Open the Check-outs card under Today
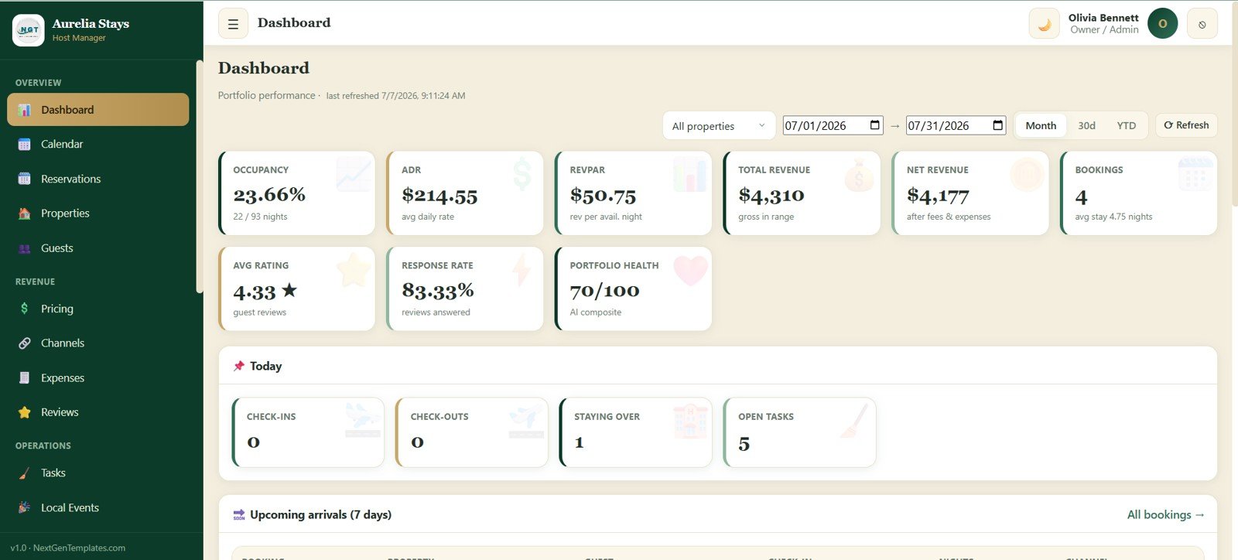Image resolution: width=1238 pixels, height=560 pixels. (x=472, y=432)
